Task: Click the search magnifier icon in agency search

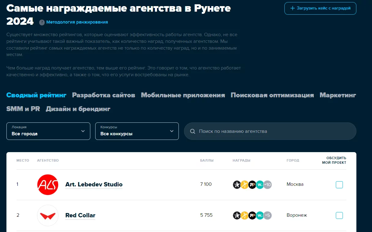Action: (193, 131)
